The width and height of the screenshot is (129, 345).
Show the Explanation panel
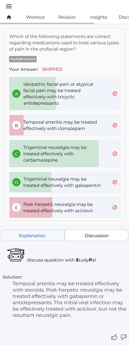click(x=32, y=236)
